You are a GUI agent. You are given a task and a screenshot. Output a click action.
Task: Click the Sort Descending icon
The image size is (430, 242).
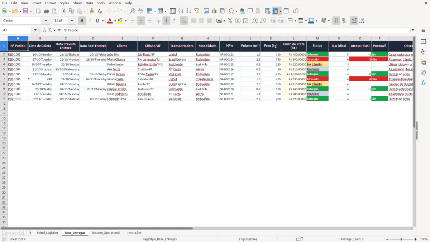189,11
